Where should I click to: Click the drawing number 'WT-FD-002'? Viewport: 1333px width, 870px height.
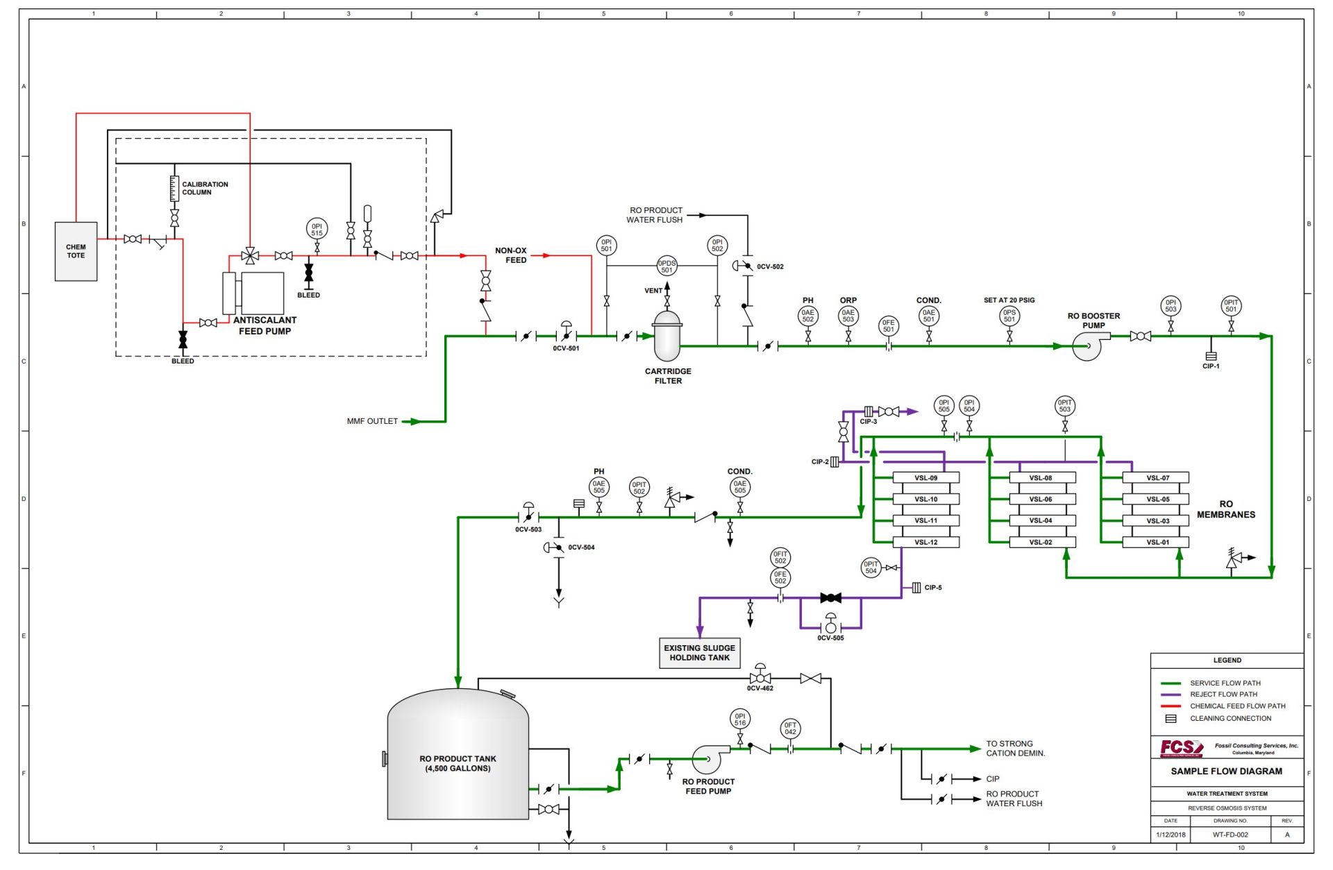click(1230, 835)
